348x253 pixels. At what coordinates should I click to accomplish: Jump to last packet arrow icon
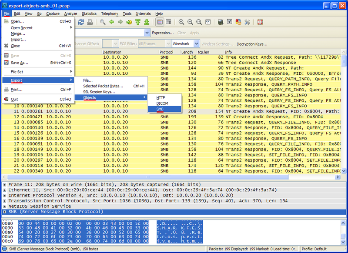[x=147, y=22]
